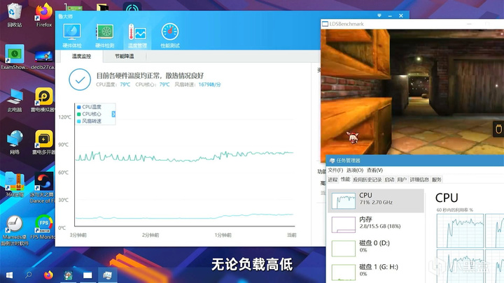Open 选项(O) menu in Task Manager

pyautogui.click(x=355, y=170)
